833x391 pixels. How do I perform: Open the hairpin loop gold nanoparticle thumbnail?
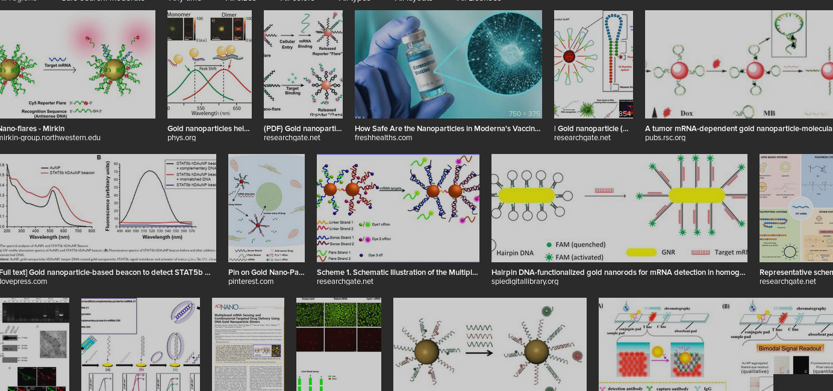[593, 64]
